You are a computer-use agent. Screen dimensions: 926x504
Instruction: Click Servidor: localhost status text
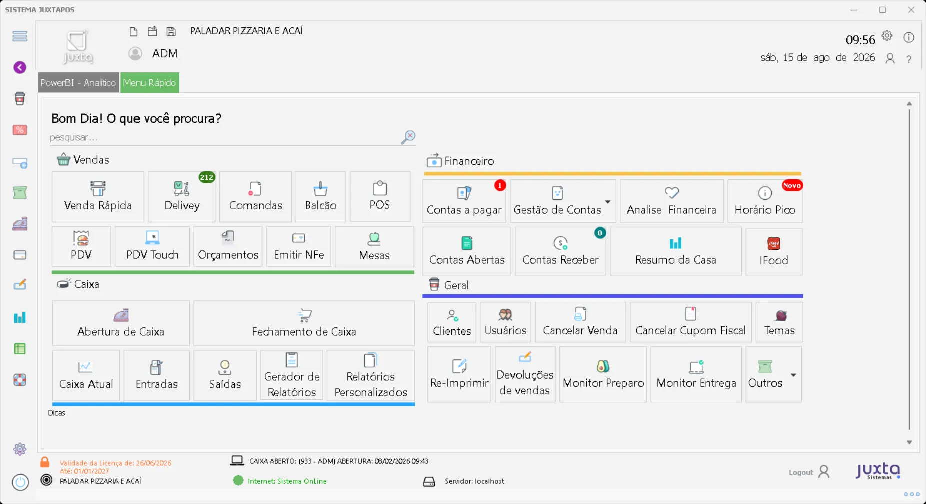click(x=474, y=481)
